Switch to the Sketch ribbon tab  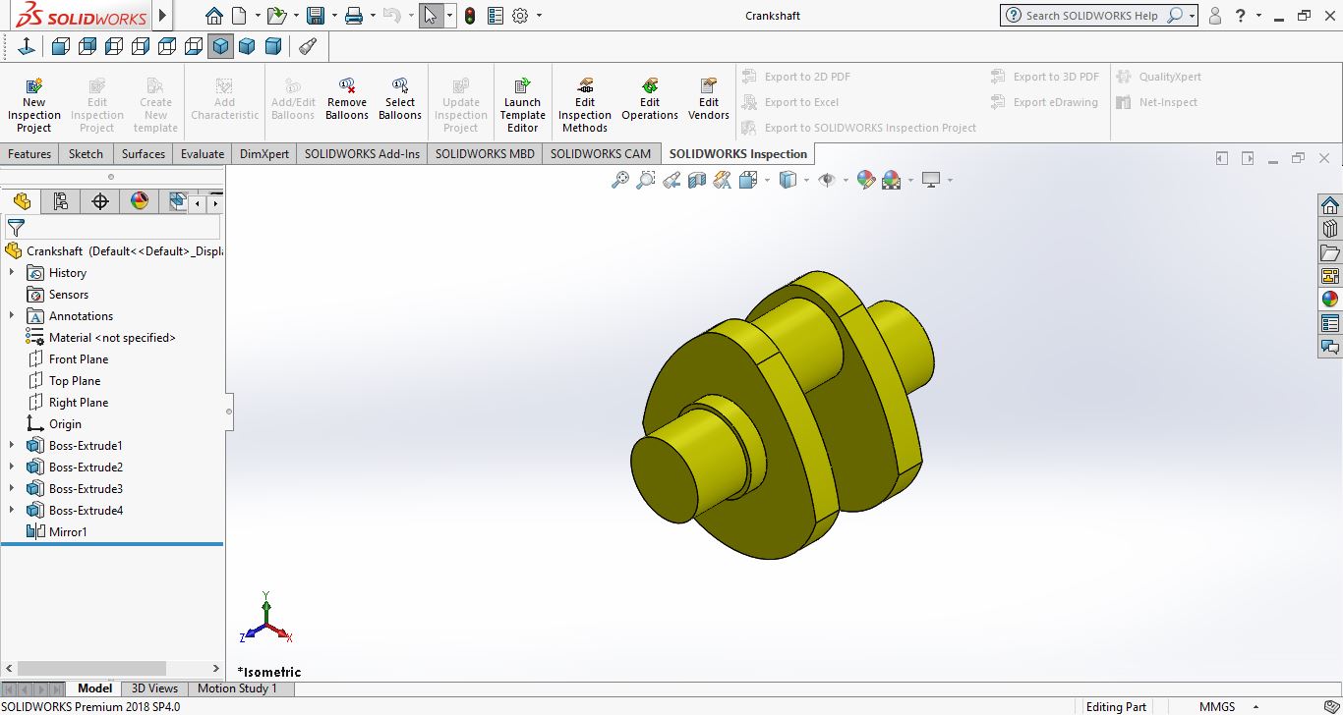tap(86, 154)
